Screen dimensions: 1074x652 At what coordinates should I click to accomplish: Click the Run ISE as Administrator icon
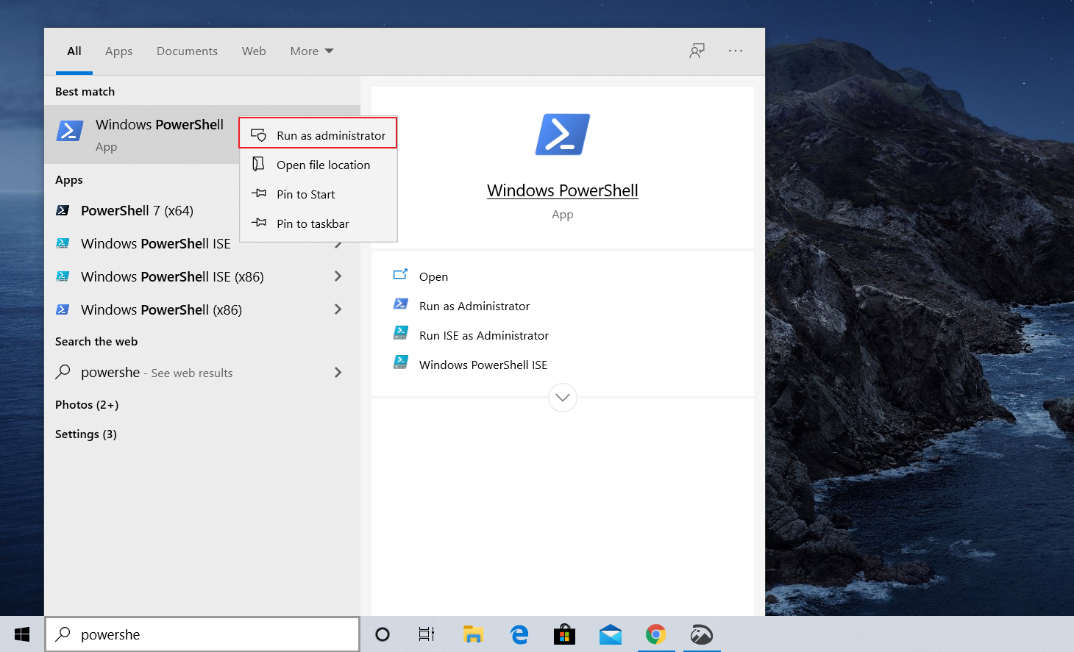[x=401, y=333]
